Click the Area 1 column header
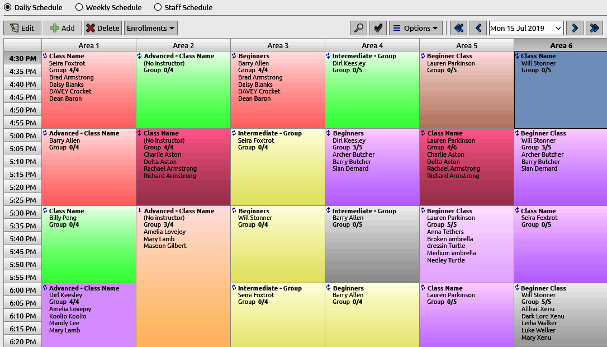The height and width of the screenshot is (347, 607). (88, 44)
